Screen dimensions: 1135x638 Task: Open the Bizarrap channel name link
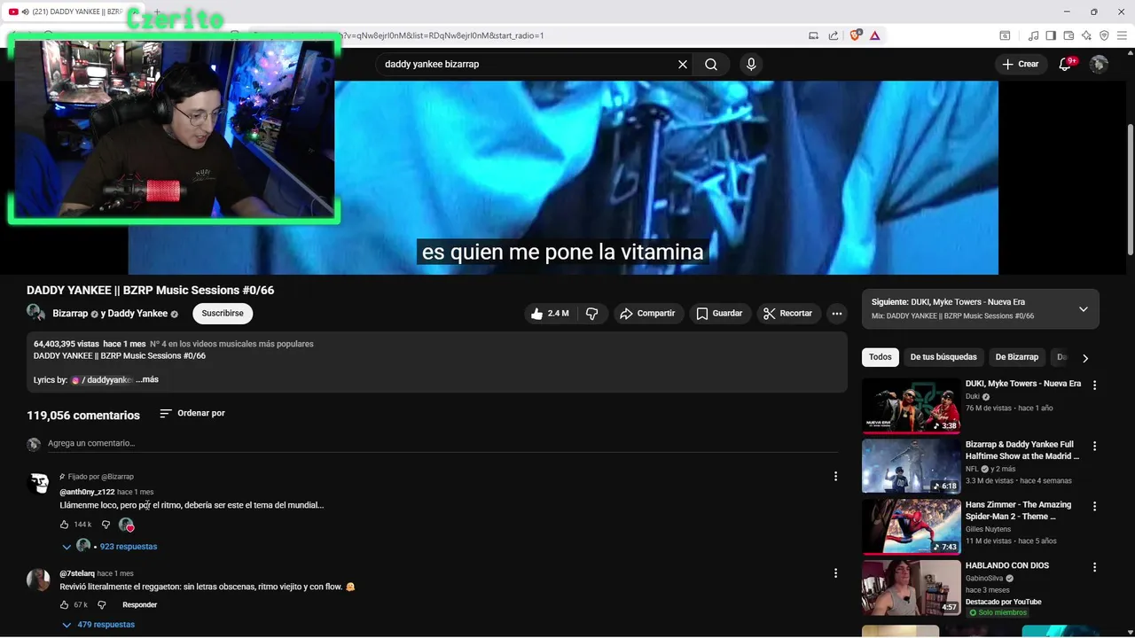[70, 314]
